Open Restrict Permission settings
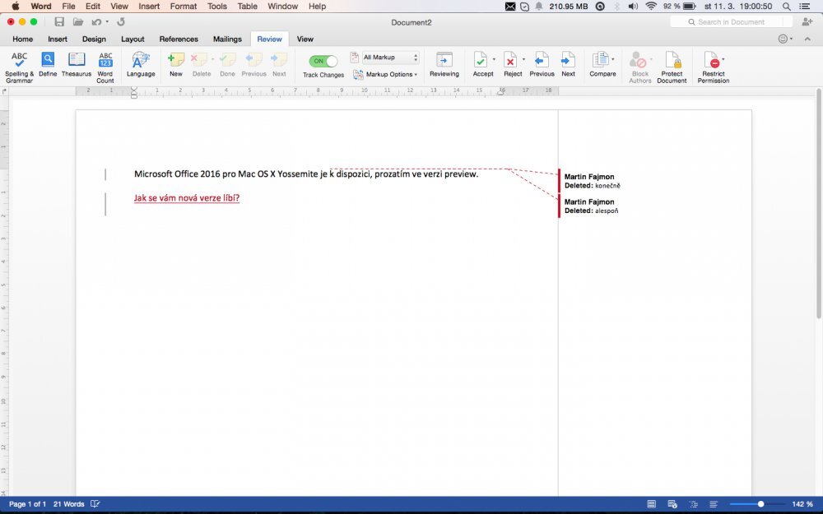The width and height of the screenshot is (823, 514). click(x=713, y=64)
